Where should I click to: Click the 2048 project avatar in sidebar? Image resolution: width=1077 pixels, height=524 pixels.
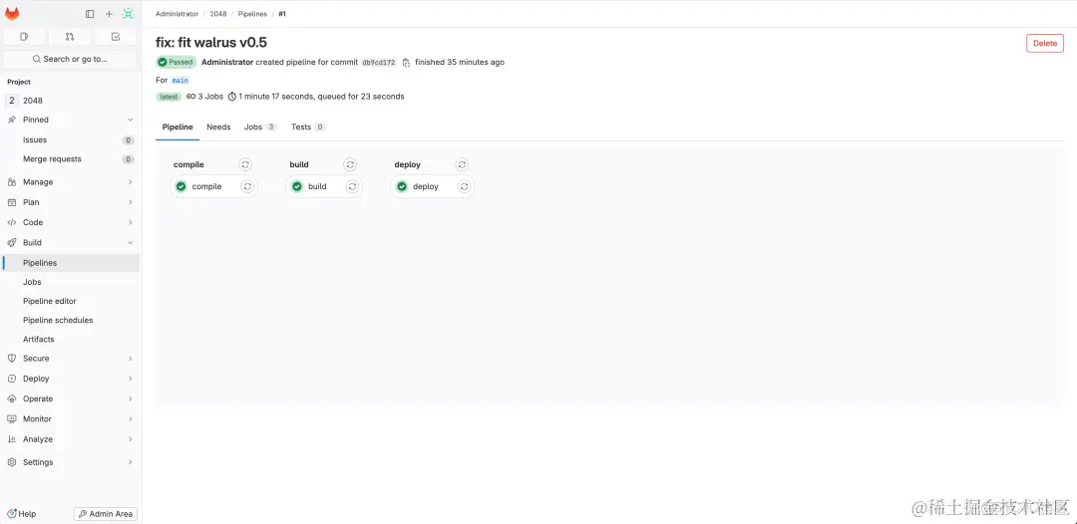point(12,101)
